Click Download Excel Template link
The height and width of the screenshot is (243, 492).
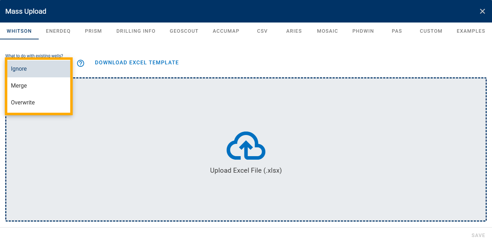point(137,63)
